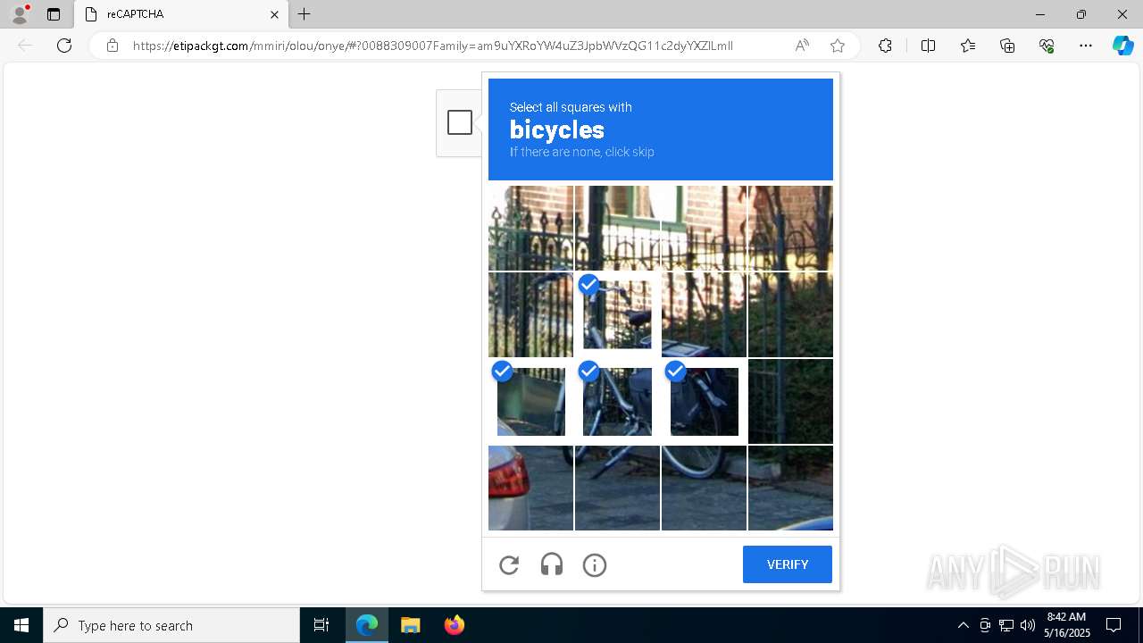Open the clock showing 8:42 AM

click(1067, 625)
